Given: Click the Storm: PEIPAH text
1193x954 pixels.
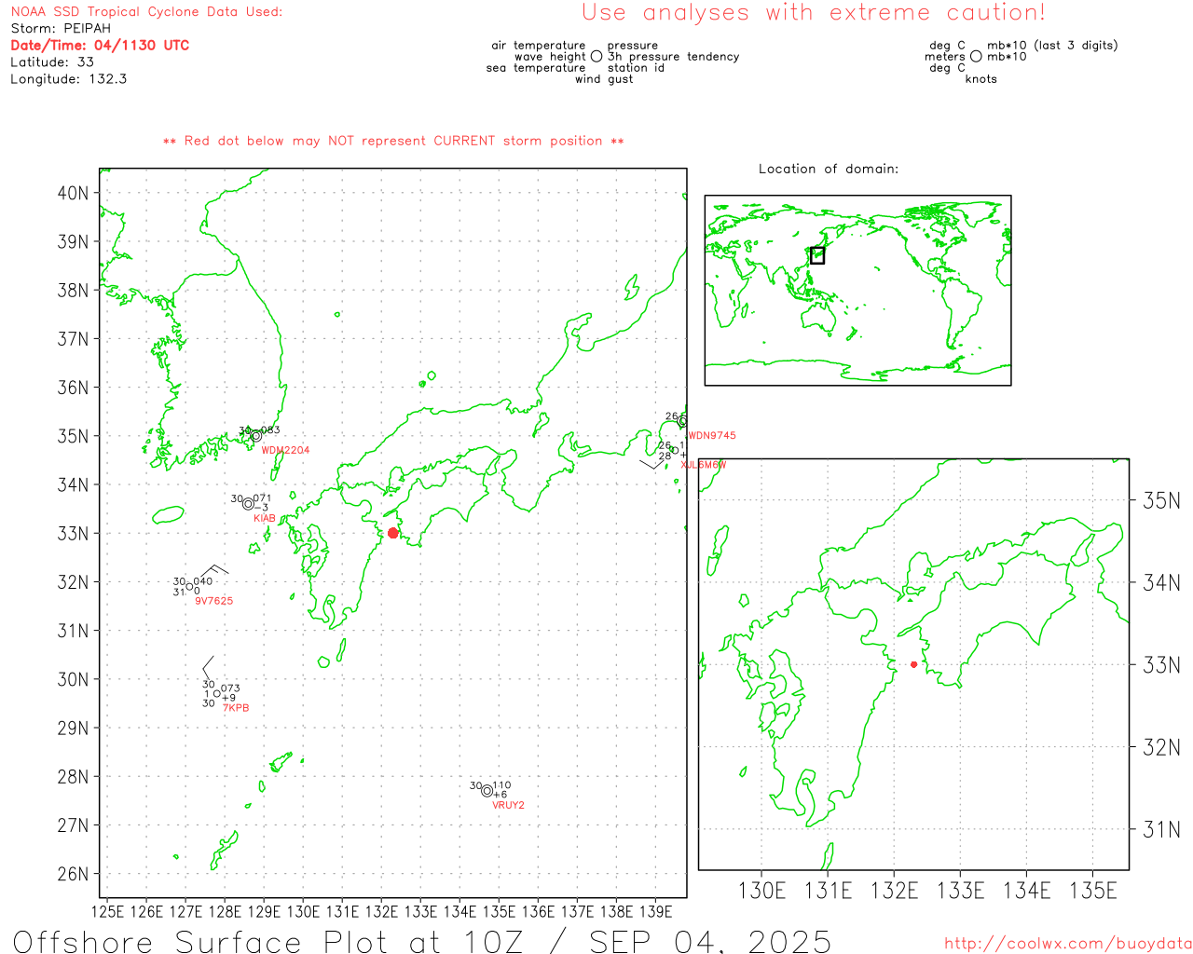Looking at the screenshot, I should [x=61, y=29].
